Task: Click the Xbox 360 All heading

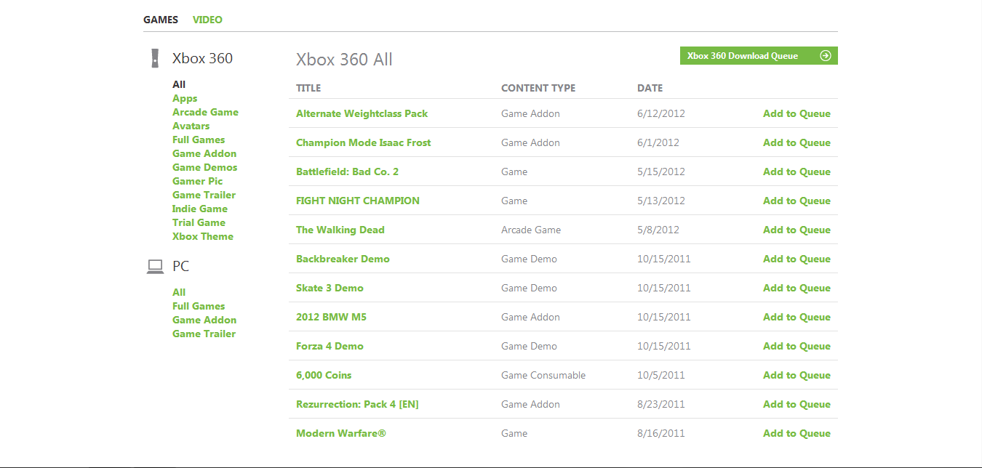Action: tap(344, 60)
